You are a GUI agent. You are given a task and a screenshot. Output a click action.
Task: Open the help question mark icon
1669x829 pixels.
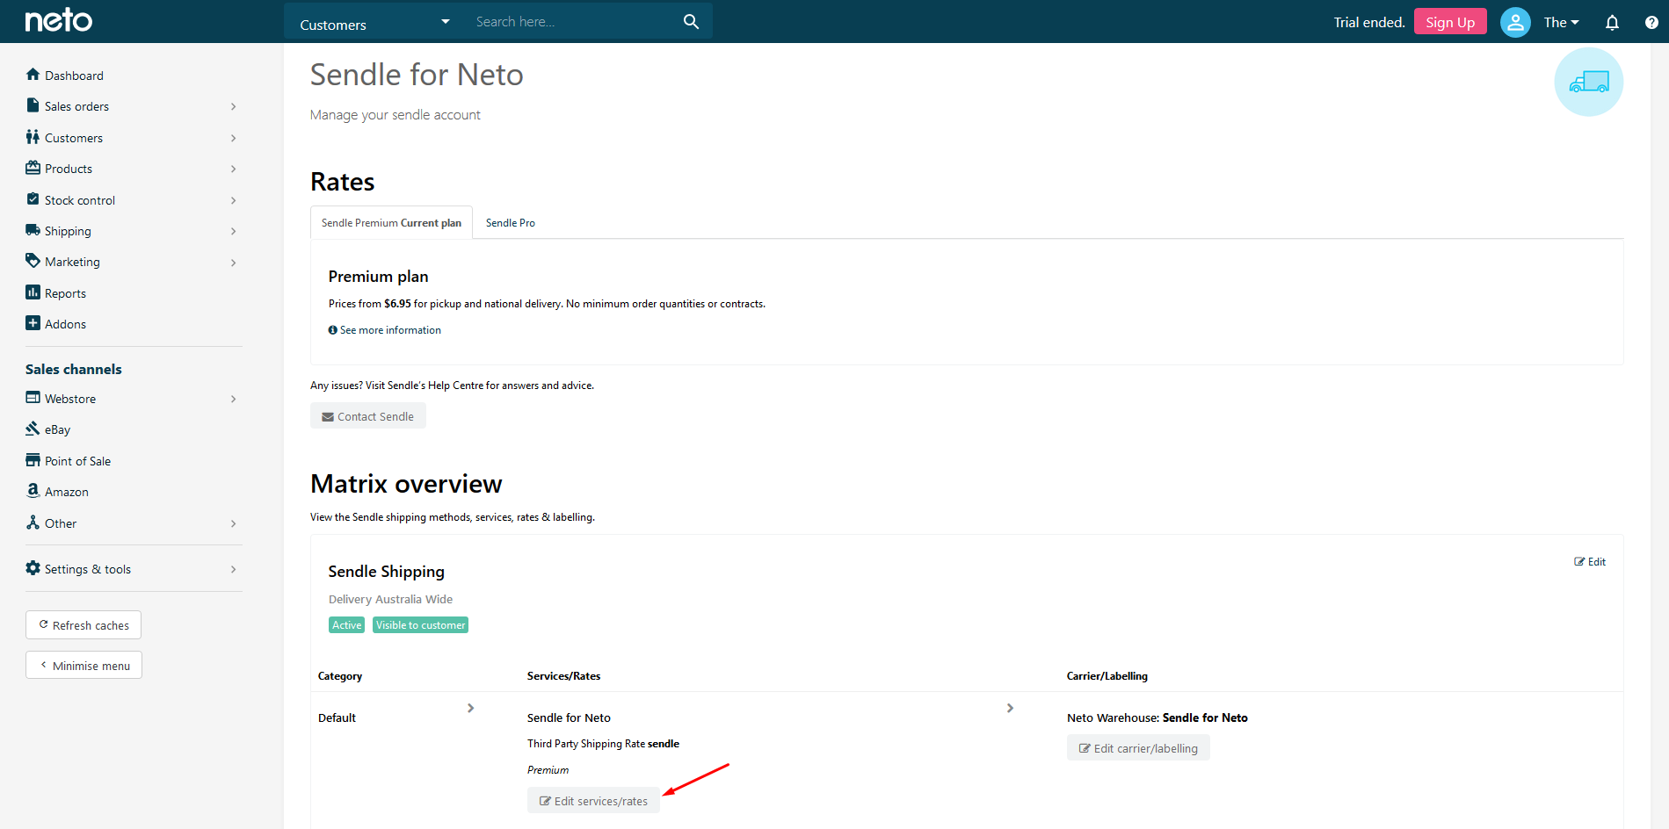coord(1651,23)
